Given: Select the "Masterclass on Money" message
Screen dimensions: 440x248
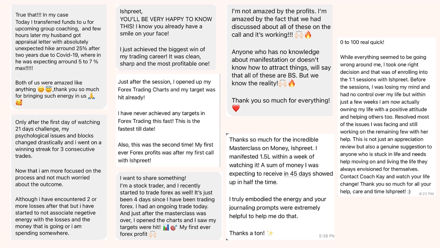Looking at the screenshot, I should tap(280, 186).
